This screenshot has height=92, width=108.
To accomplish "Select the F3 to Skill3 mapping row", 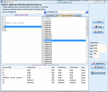I will 45,75.
